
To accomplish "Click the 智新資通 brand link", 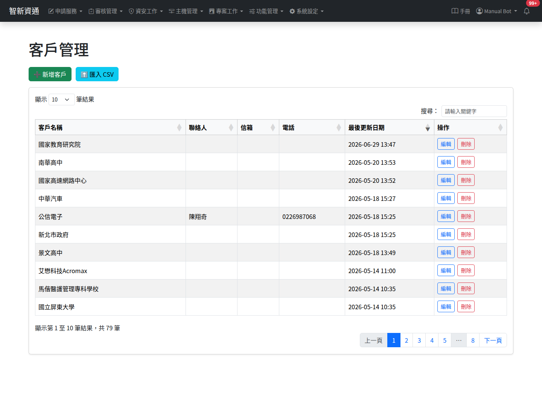I will (24, 11).
